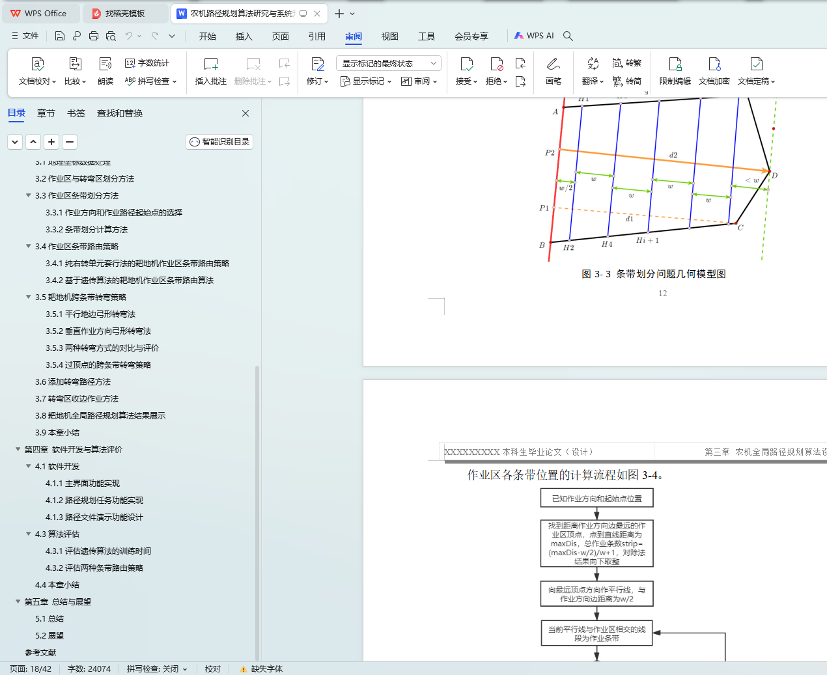Switch to the 视图 ribbon tab
Image resolution: width=827 pixels, height=675 pixels.
pos(390,36)
